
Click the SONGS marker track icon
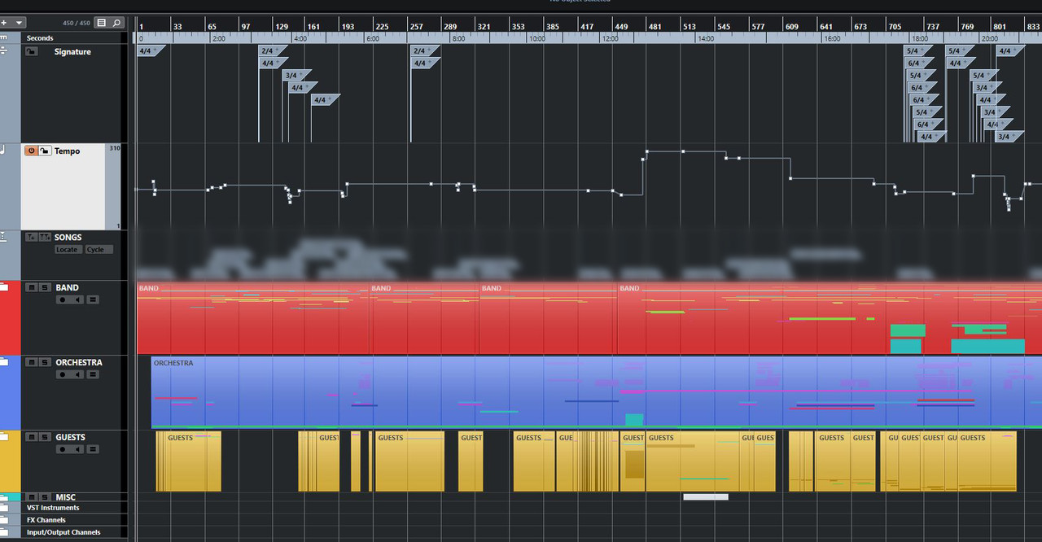pos(4,236)
